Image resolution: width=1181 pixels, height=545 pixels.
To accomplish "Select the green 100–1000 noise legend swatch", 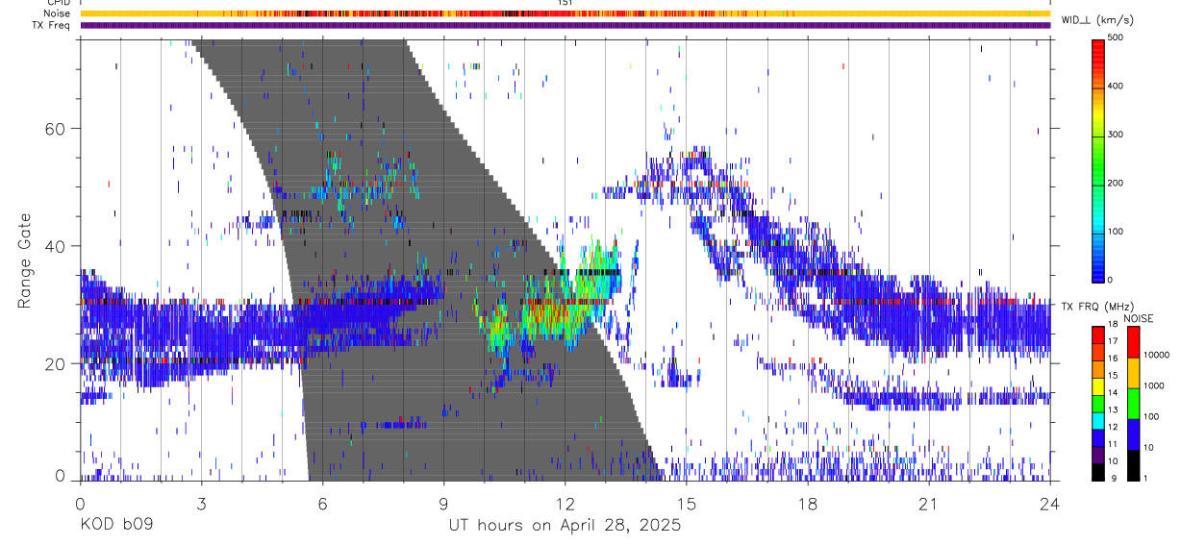I will click(1133, 403).
